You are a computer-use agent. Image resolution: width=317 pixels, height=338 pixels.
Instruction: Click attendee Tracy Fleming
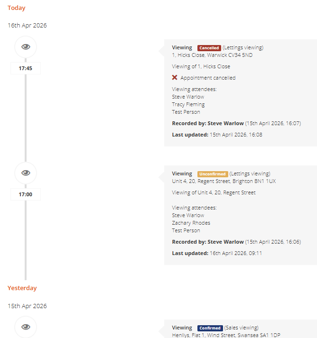188,104
